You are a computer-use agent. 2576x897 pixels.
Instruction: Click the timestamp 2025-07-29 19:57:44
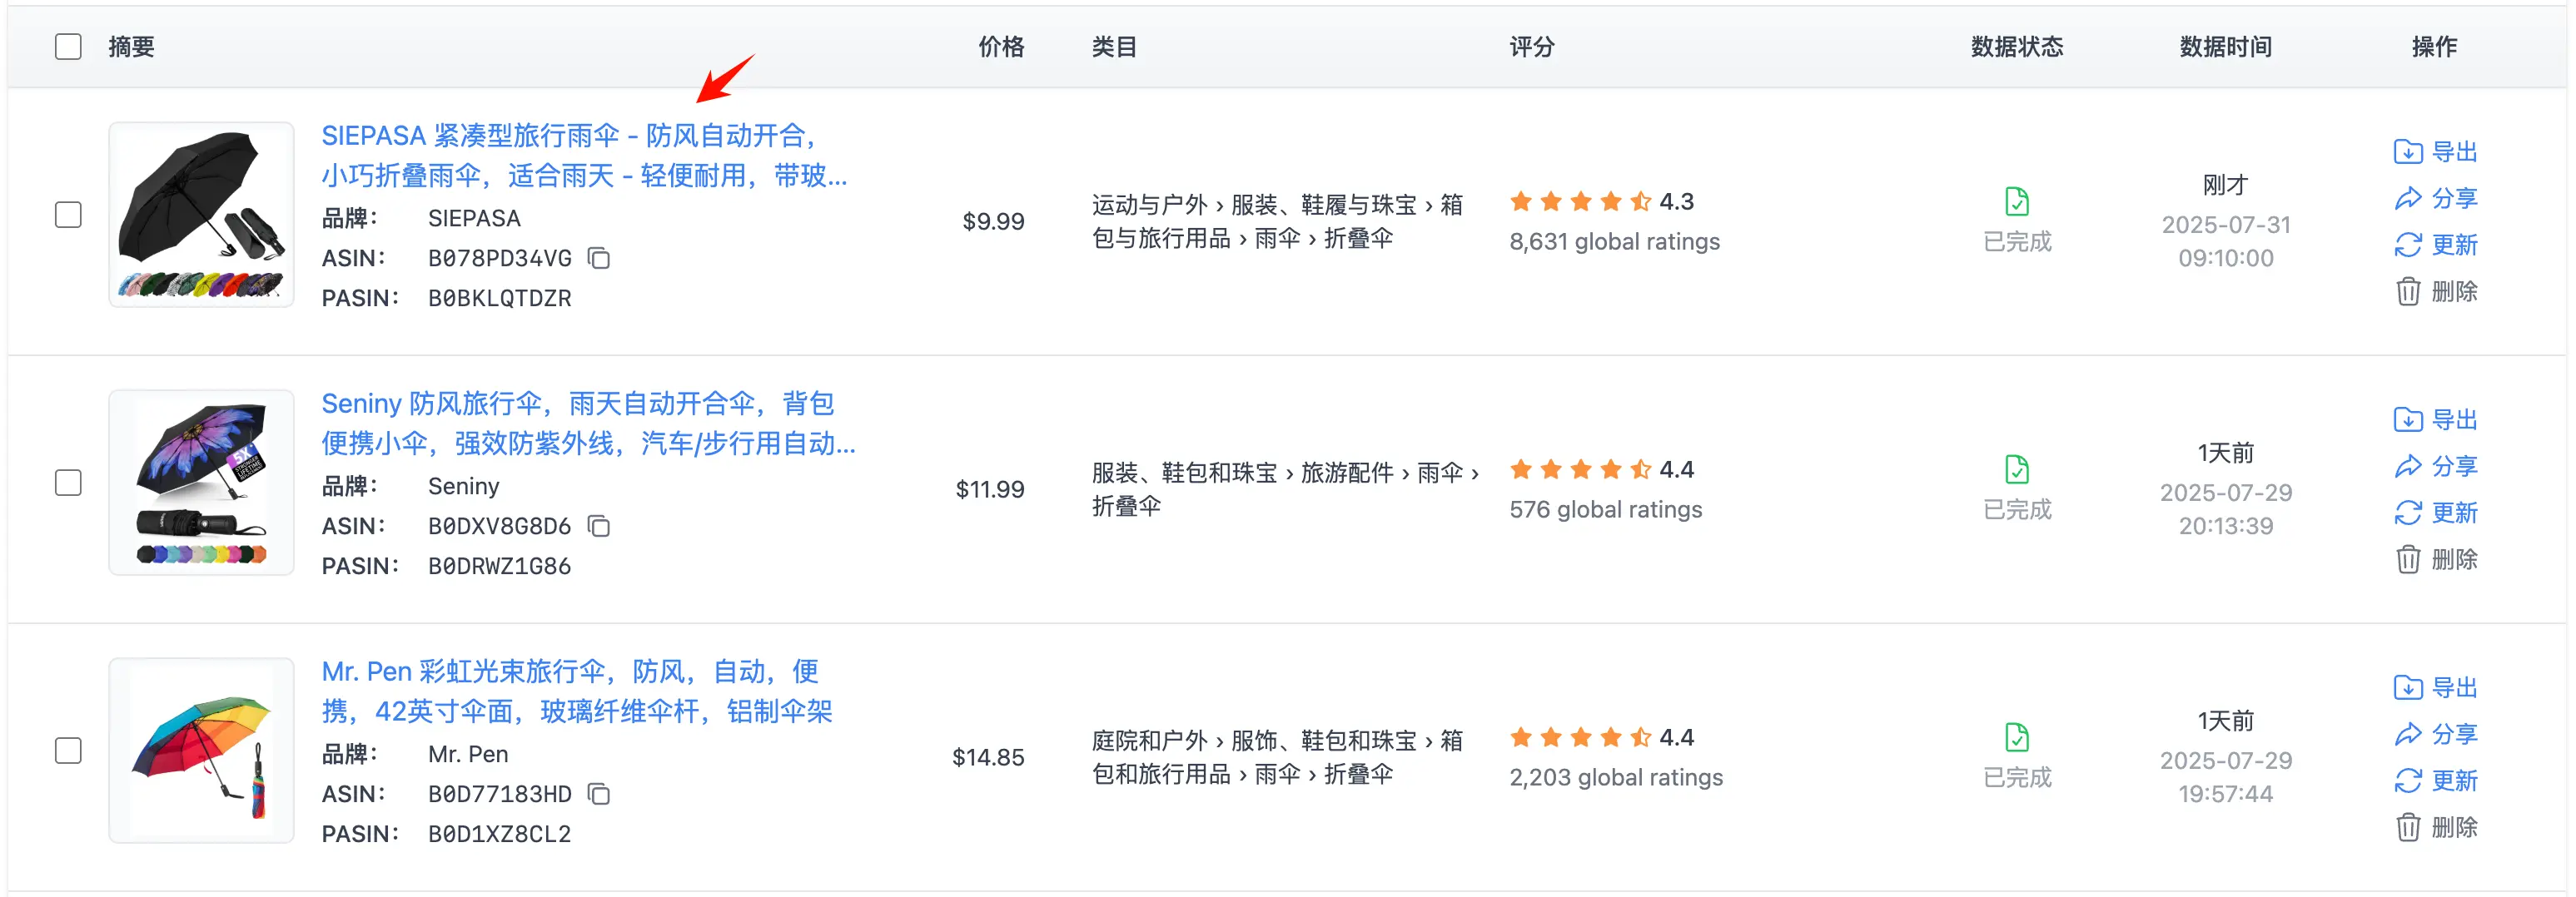[x=2226, y=777]
